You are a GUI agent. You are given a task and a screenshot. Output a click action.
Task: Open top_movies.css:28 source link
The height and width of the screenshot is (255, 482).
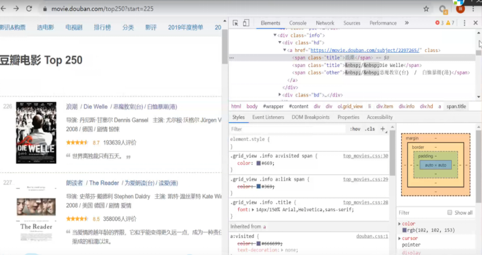366,202
